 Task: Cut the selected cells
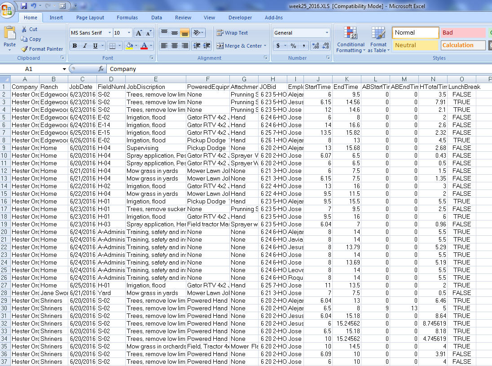point(29,29)
